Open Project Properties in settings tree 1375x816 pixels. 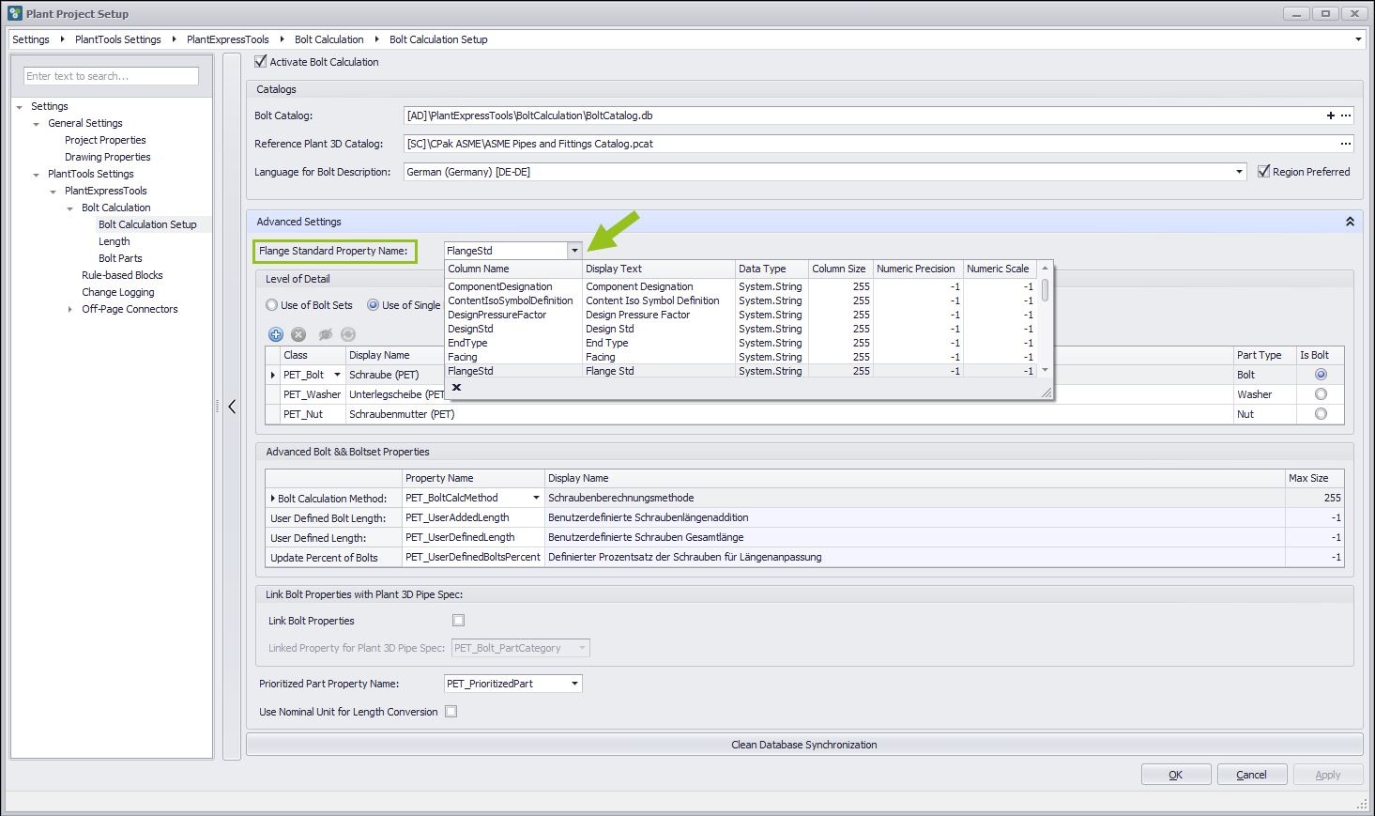pyautogui.click(x=105, y=140)
